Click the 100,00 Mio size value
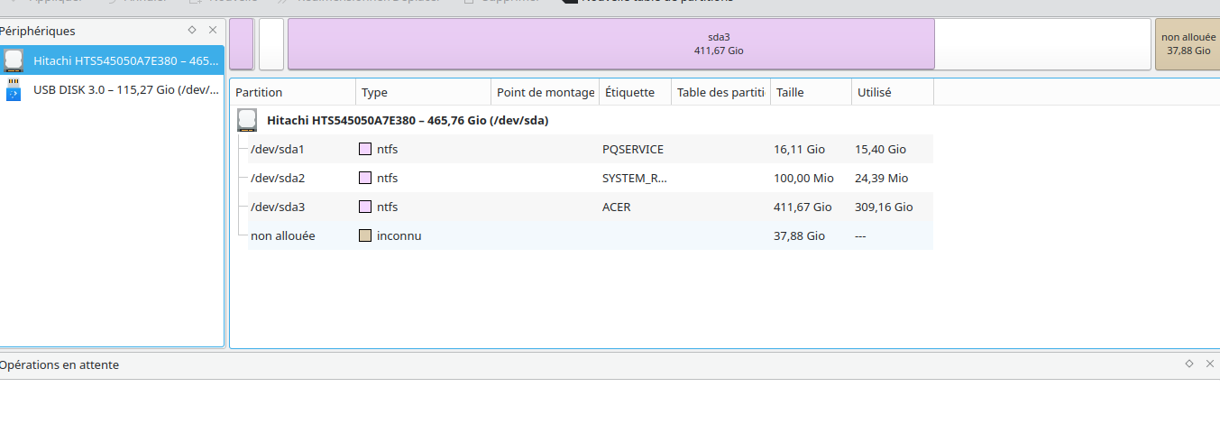Image resolution: width=1220 pixels, height=424 pixels. click(x=803, y=178)
